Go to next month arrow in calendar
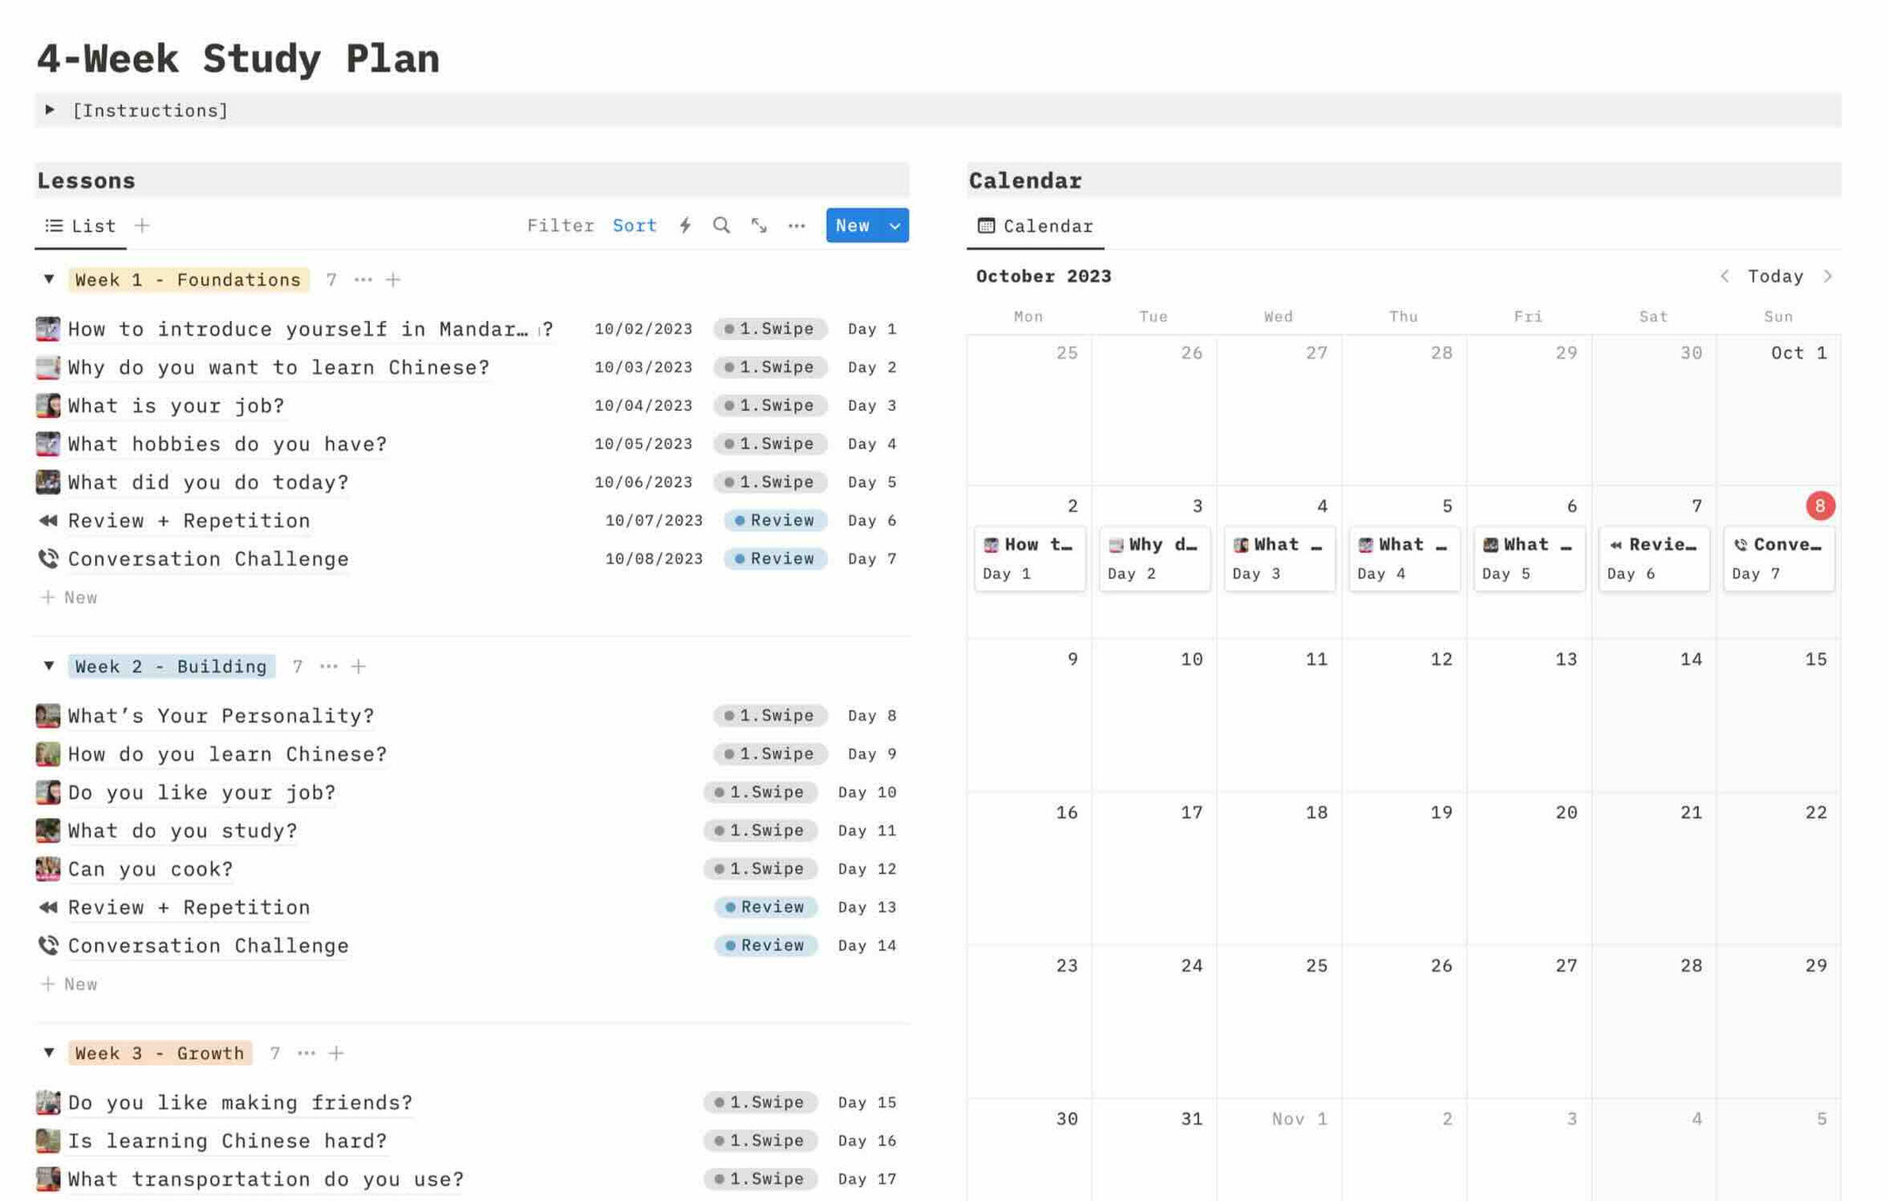The width and height of the screenshot is (1889, 1201). 1828,276
